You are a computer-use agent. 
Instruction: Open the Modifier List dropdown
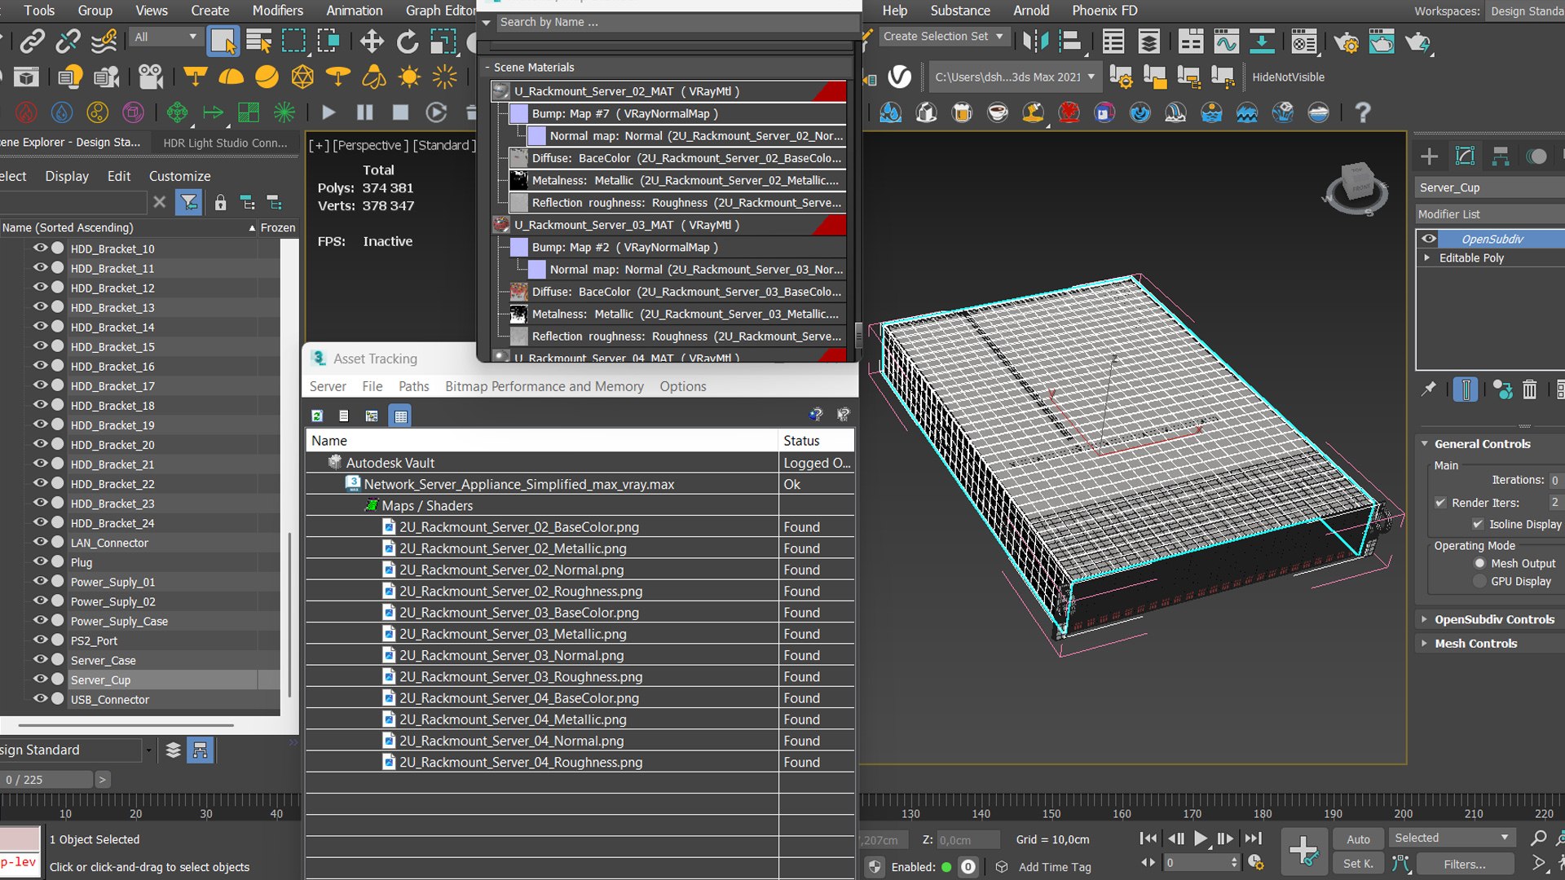(x=1490, y=214)
